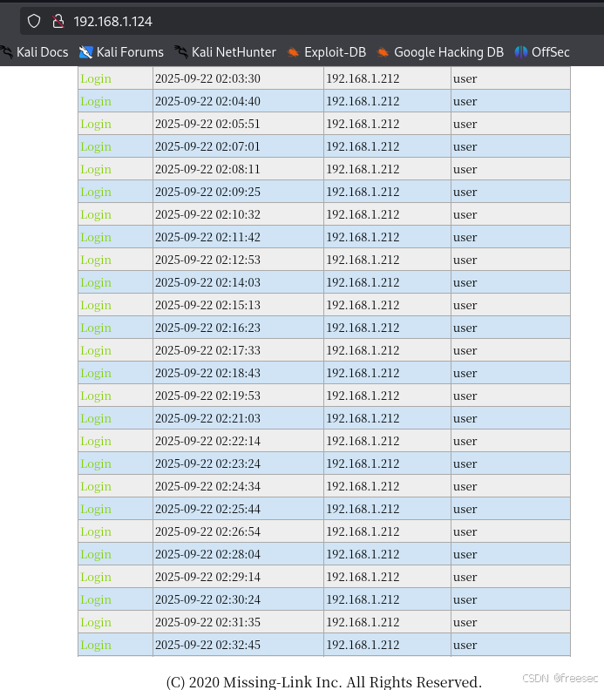Click IP 192.168.1.212 in 02:30:24 row

click(x=363, y=599)
